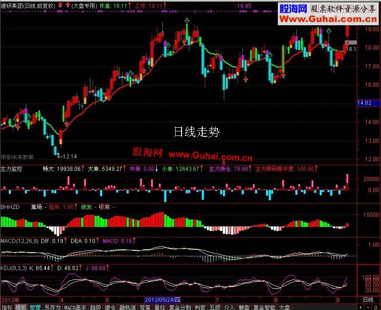Choose the 建仓 template tab

[110, 307]
